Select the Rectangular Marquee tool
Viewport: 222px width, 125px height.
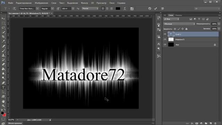coord(3,23)
